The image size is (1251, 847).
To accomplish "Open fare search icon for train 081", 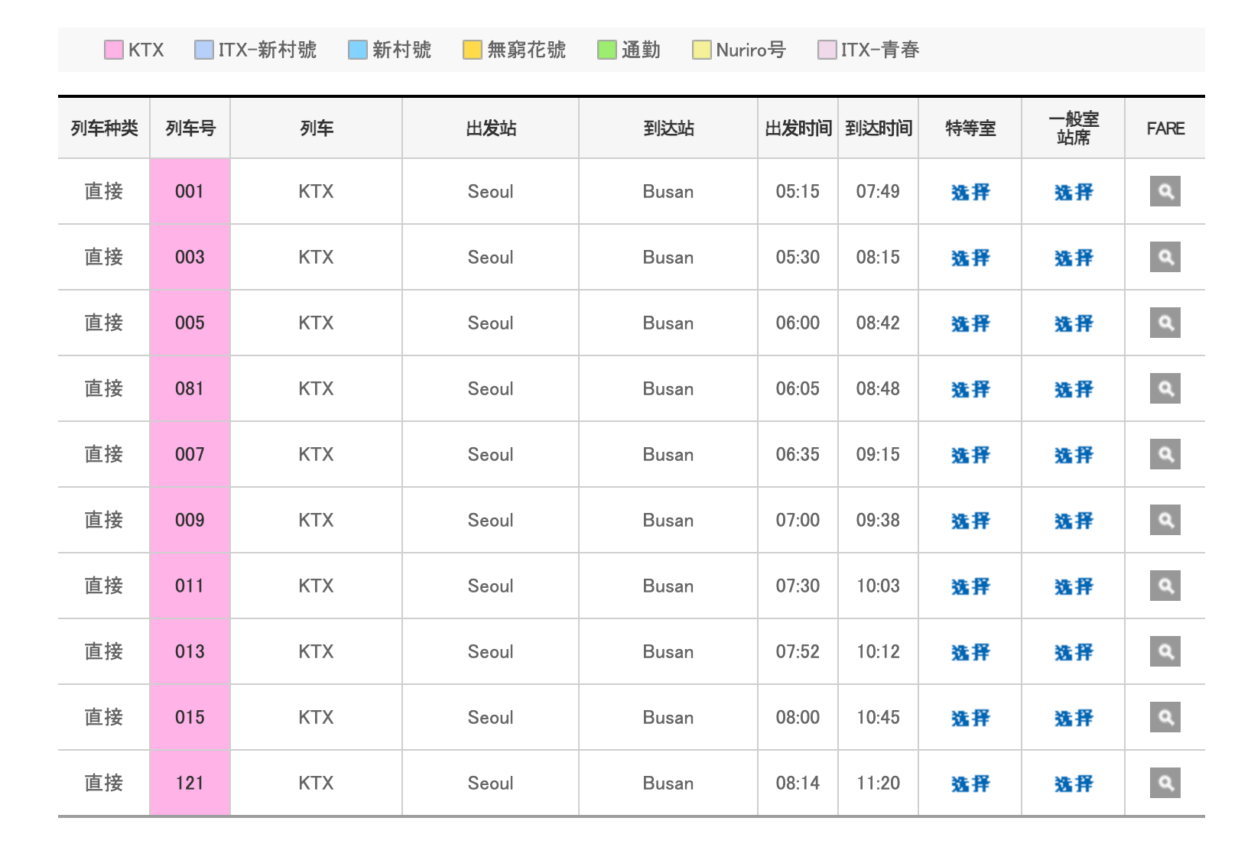I will click(x=1165, y=388).
